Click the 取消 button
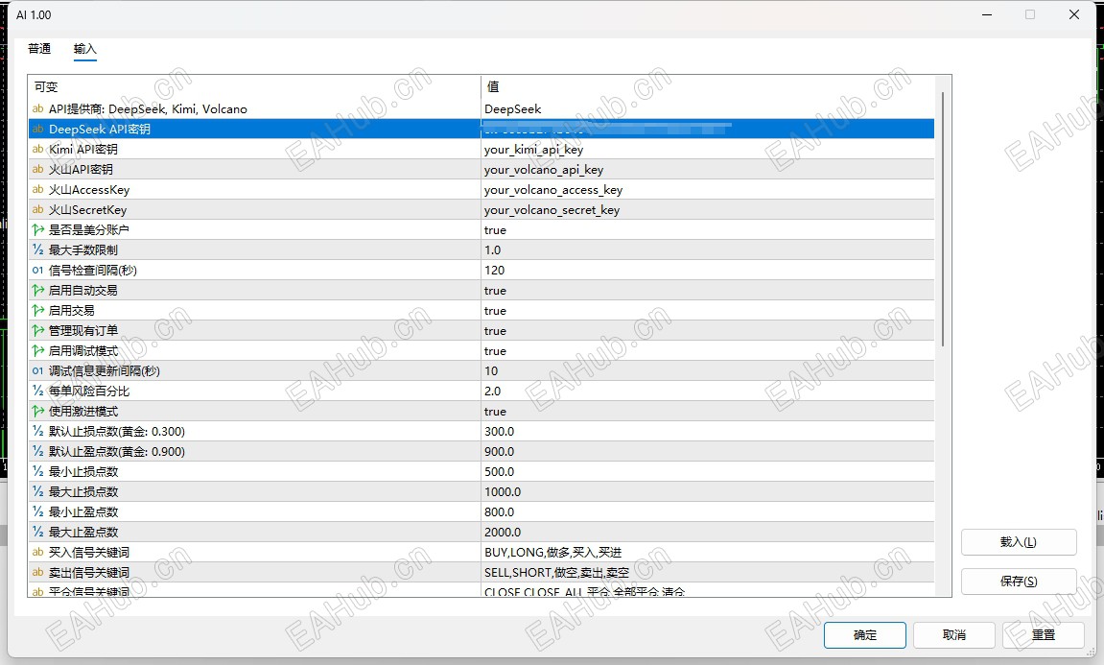Screen dimensions: 1104x665 [954, 634]
